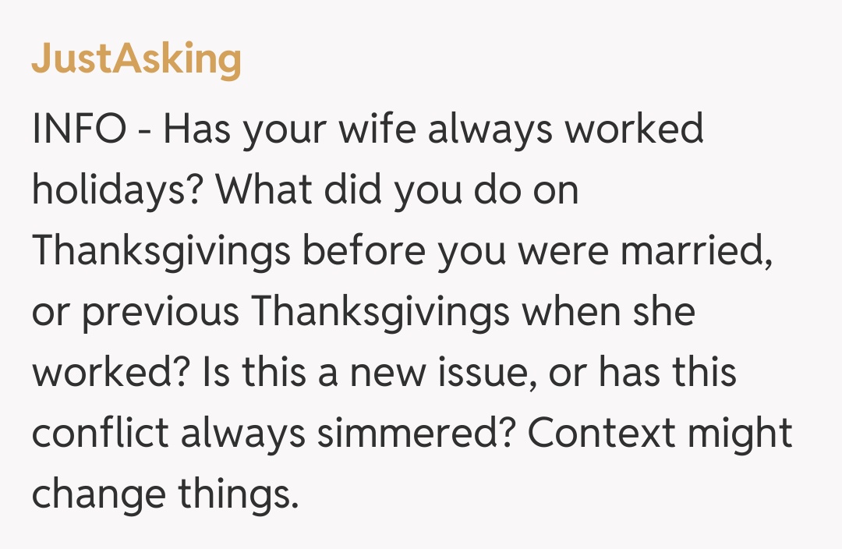Click the words 'Context might'
The height and width of the screenshot is (549, 842).
[660, 434]
